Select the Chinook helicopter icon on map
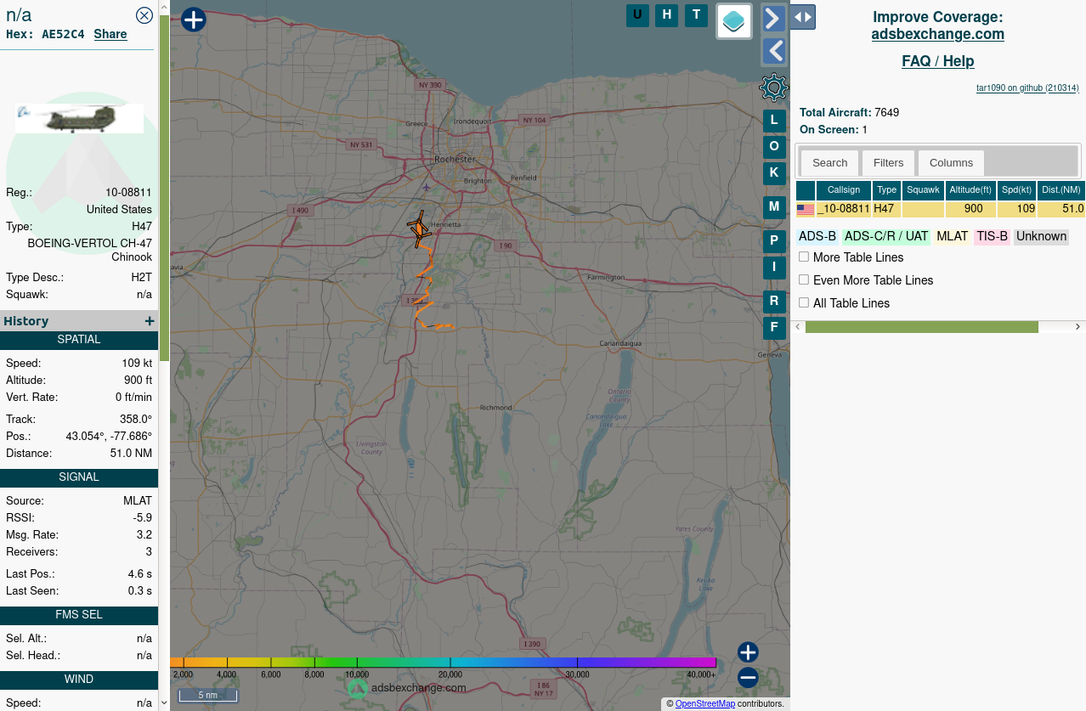 pos(419,229)
